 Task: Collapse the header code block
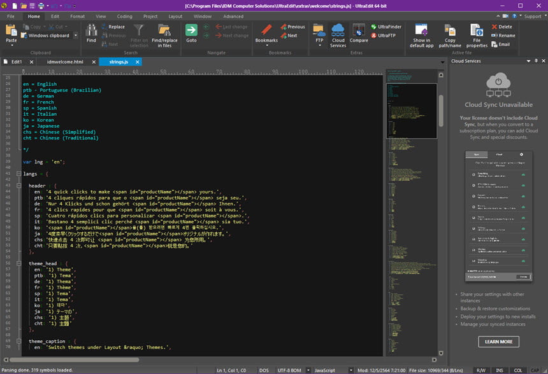tap(19, 186)
